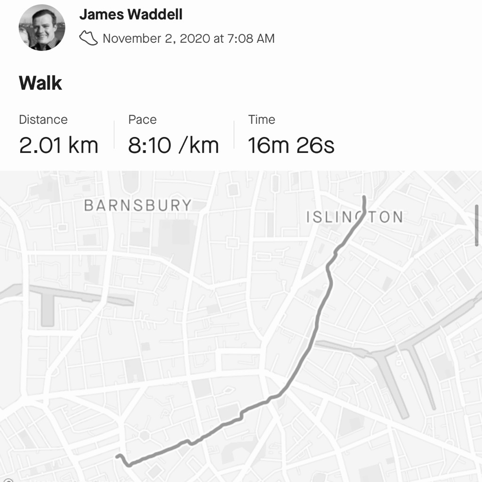Select the Pace stat label

(142, 120)
